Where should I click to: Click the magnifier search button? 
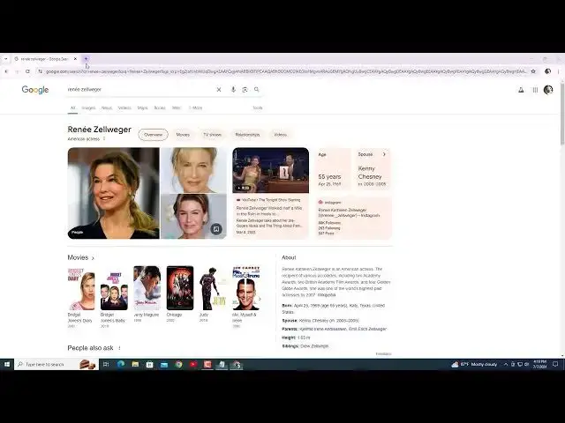pyautogui.click(x=257, y=90)
